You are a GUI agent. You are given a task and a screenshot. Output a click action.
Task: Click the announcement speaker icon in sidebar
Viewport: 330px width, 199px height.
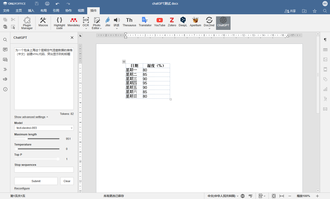[5, 79]
